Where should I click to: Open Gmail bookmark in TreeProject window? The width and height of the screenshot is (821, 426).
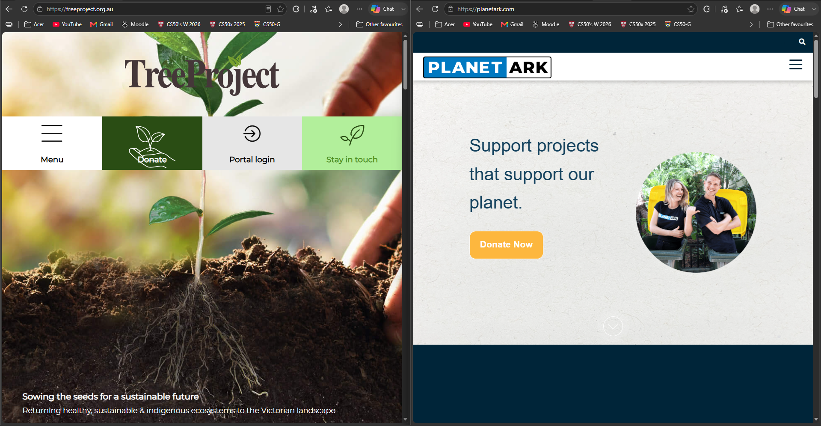click(x=101, y=24)
